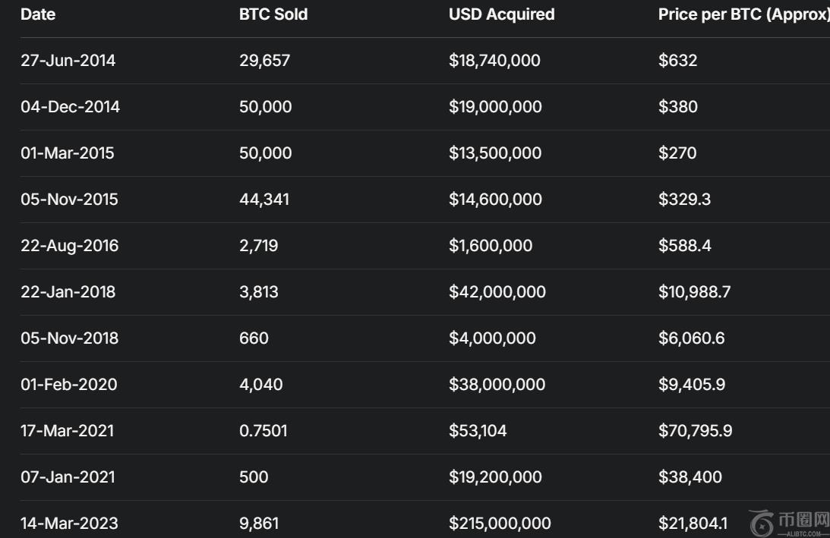Click the coin logo watermark icon
The width and height of the screenshot is (830, 538).
761,522
